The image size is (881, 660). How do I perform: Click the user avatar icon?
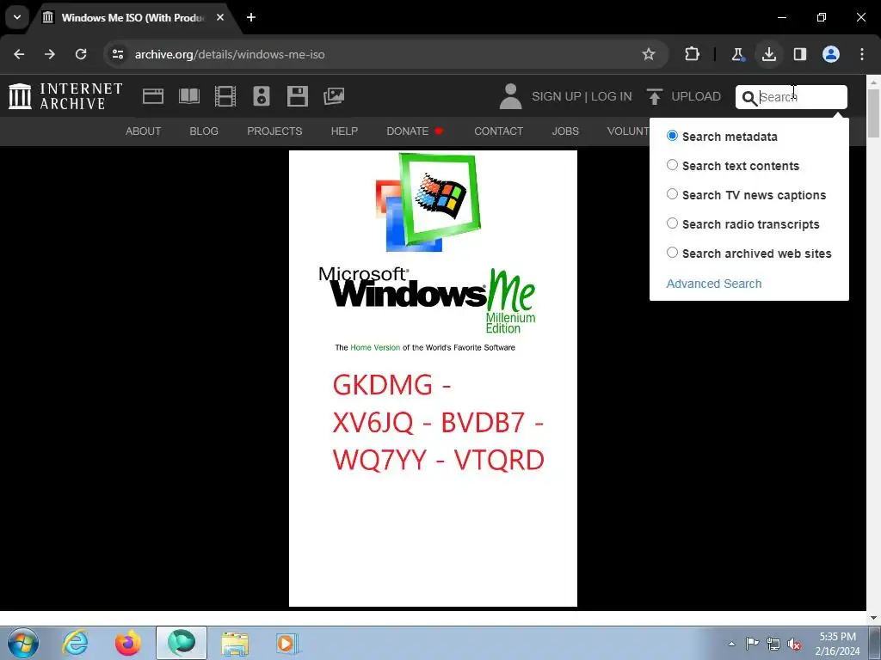point(511,96)
